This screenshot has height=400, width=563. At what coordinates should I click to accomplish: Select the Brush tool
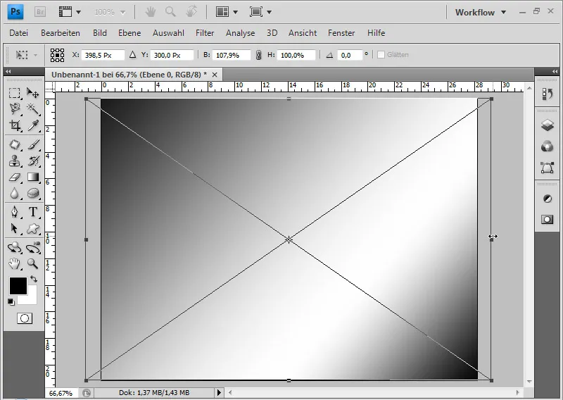tap(33, 144)
